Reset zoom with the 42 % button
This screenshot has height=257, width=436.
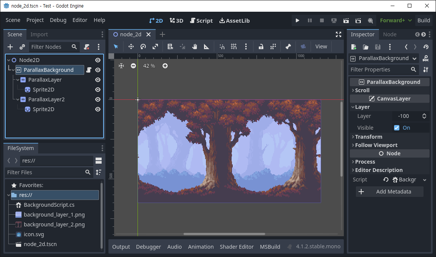click(x=149, y=66)
